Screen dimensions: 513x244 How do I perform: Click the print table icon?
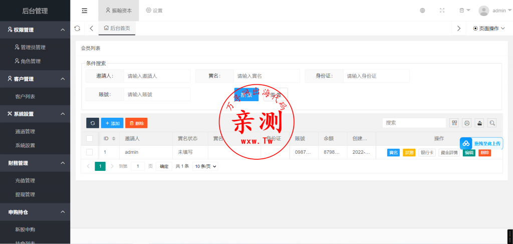[467, 123]
